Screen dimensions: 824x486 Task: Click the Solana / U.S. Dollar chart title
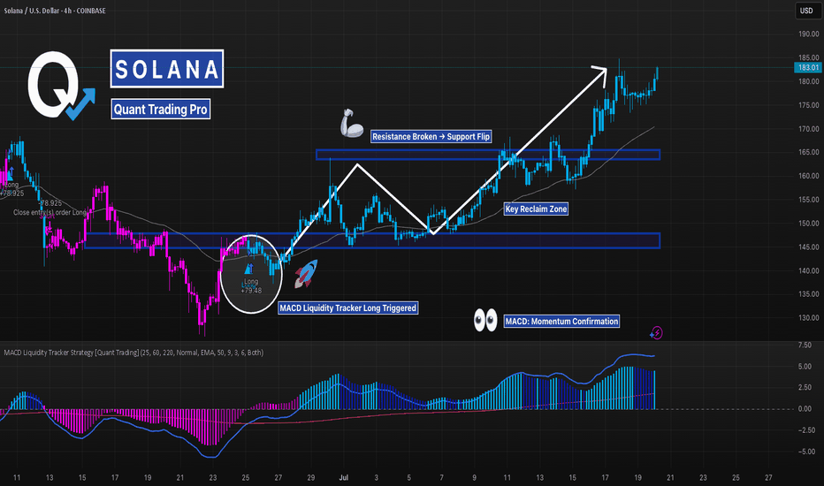[55, 11]
